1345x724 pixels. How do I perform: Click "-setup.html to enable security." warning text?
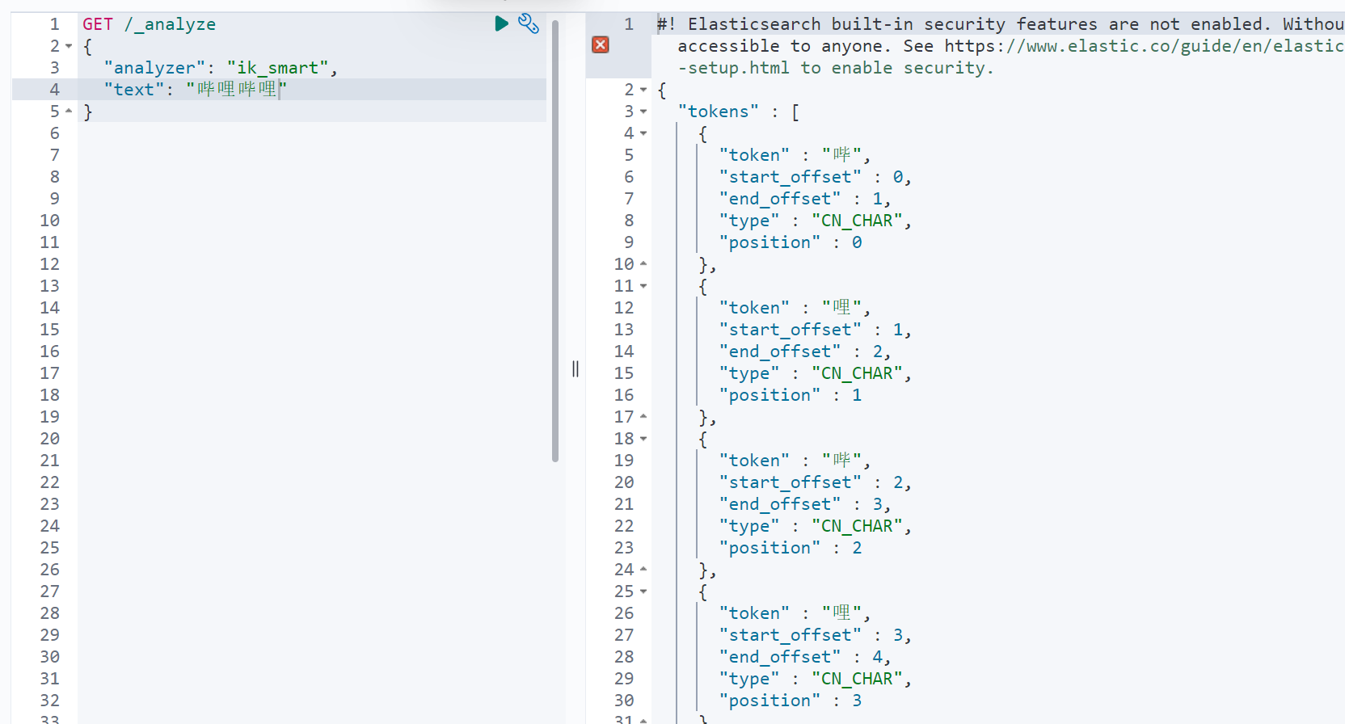point(836,68)
